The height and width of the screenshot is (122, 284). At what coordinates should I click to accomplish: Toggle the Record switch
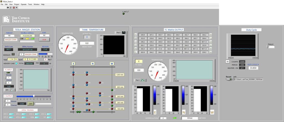(x=229, y=79)
